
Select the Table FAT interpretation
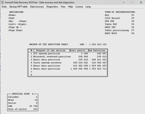point(111,24)
